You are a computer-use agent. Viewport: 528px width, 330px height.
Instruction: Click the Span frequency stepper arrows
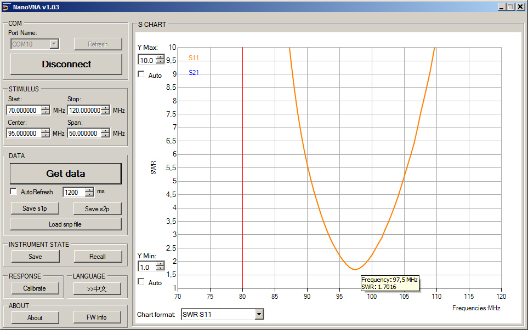coord(105,134)
